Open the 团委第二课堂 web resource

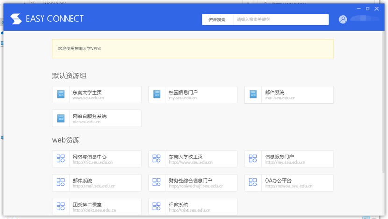click(x=97, y=206)
